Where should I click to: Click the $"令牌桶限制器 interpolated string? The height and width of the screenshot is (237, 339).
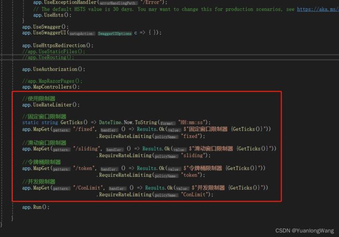(x=221, y=168)
